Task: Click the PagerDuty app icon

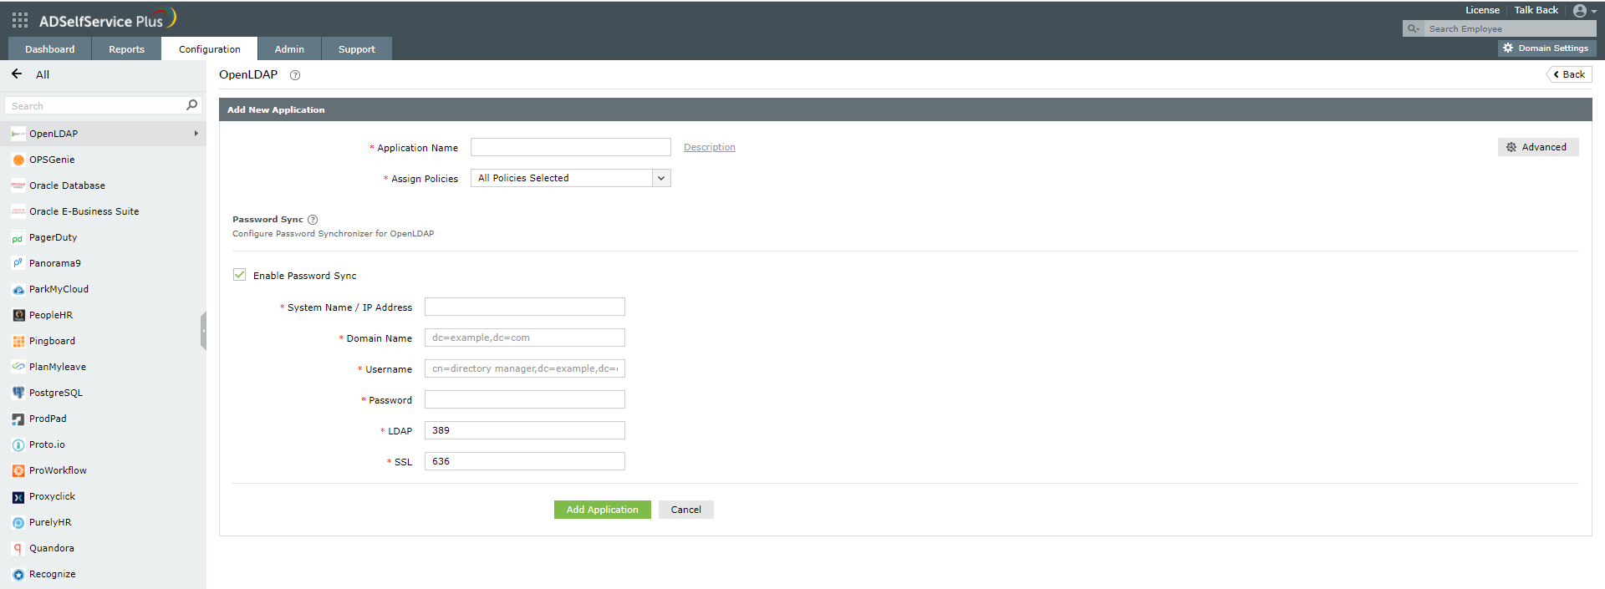Action: (18, 238)
